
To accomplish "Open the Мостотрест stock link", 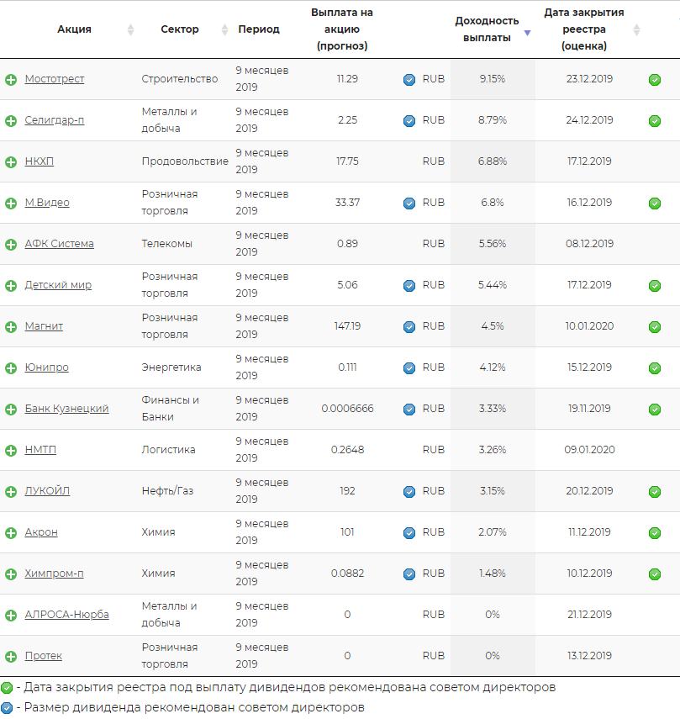I will coord(55,79).
